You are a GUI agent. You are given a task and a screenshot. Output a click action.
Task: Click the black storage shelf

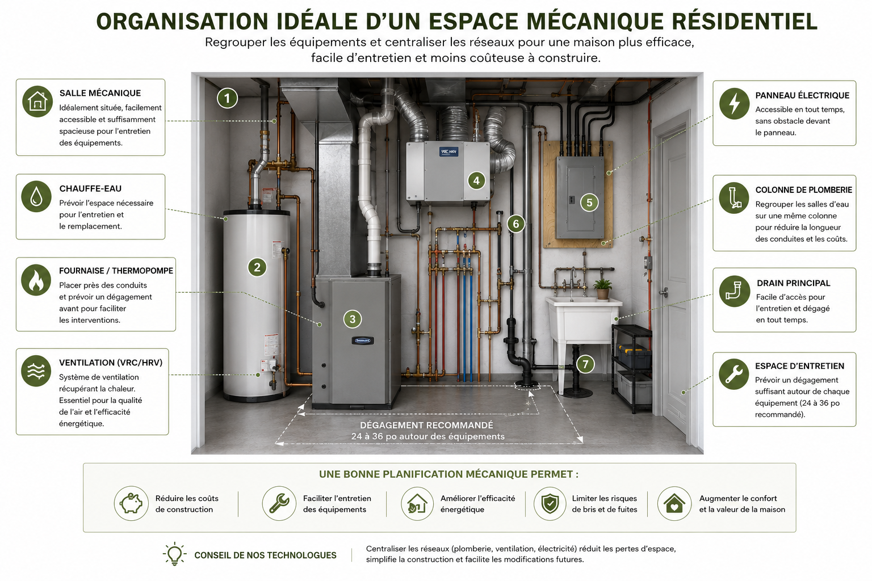pyautogui.click(x=632, y=368)
